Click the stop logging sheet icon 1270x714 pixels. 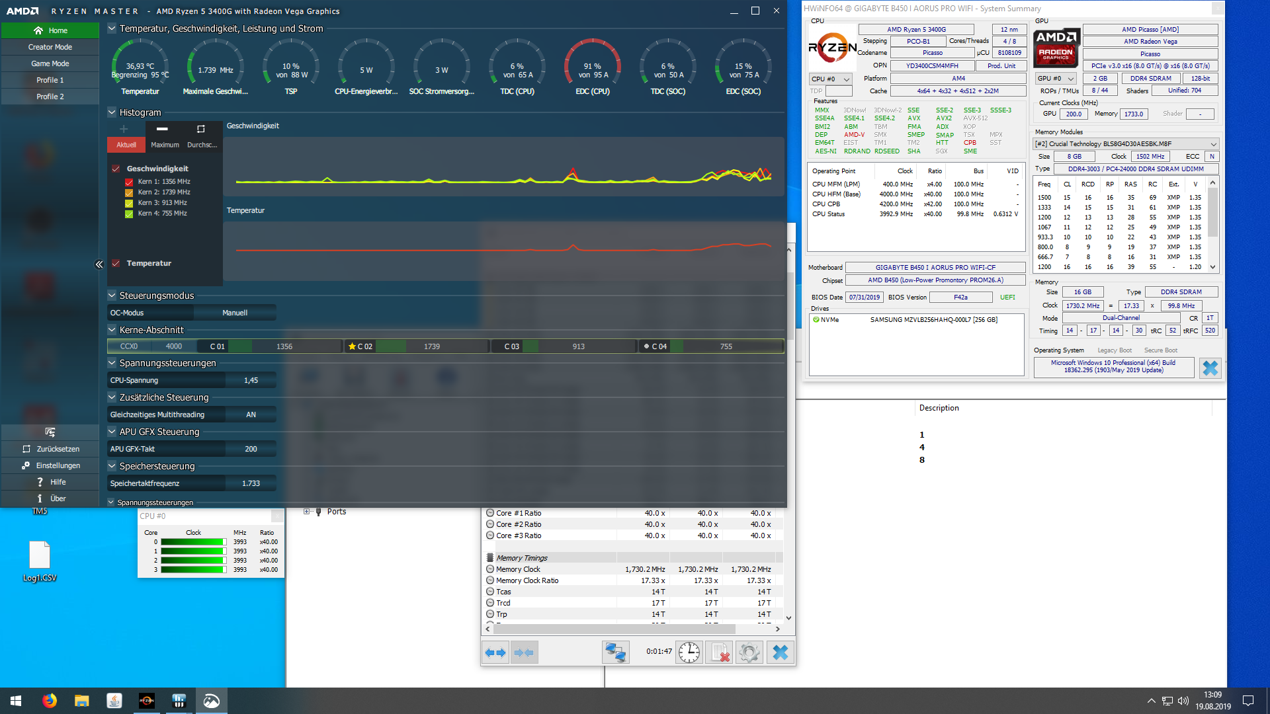click(x=719, y=653)
